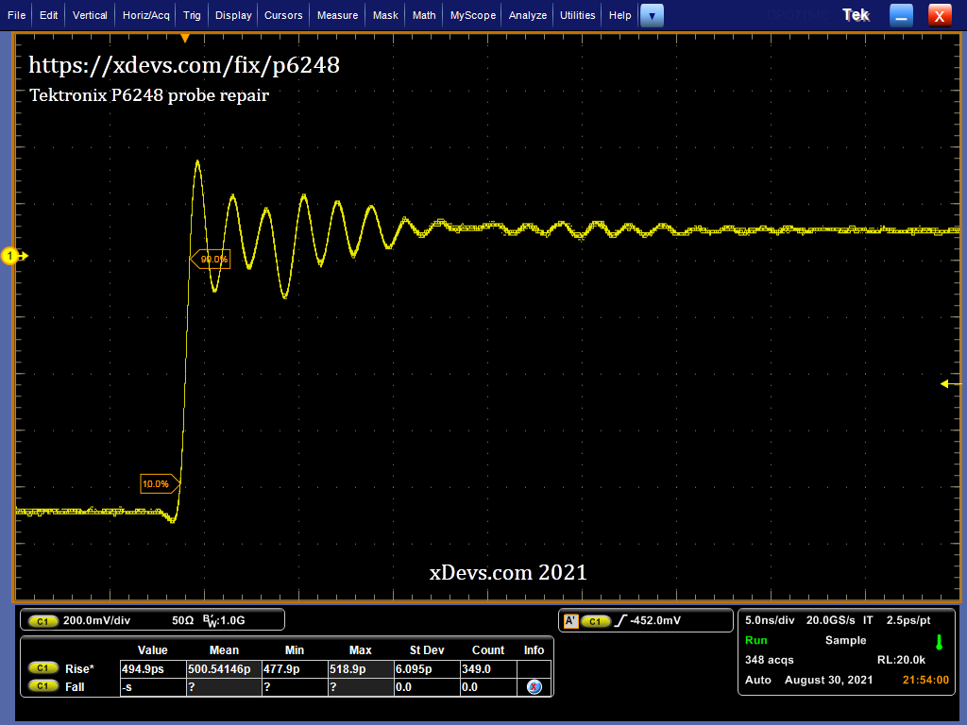967x725 pixels.
Task: Click the 200.0mV/div vertical scale readout
Action: [97, 620]
